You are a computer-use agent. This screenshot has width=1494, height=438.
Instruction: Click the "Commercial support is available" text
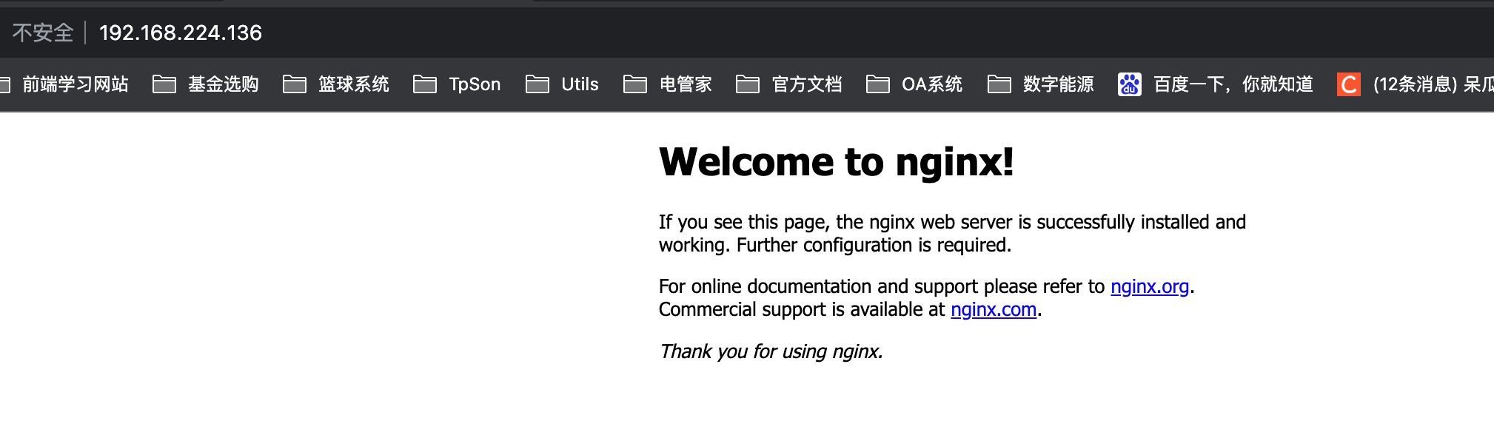[801, 309]
